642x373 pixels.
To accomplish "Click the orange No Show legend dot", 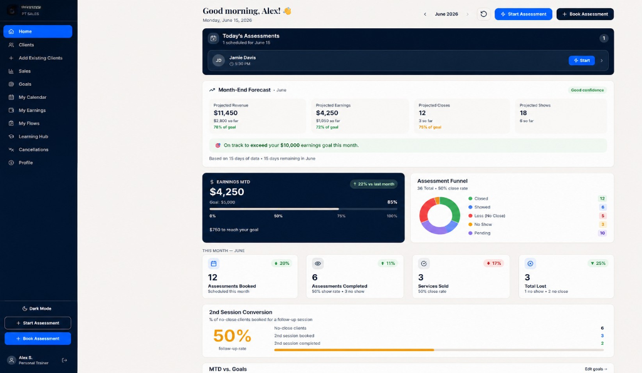I will [470, 224].
